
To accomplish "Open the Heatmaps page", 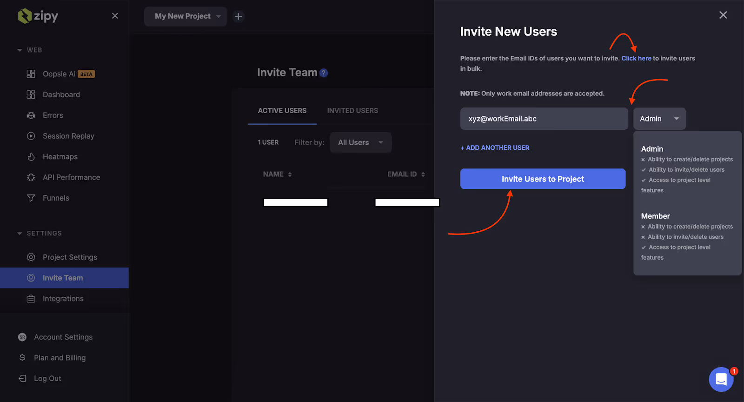I will (x=60, y=157).
